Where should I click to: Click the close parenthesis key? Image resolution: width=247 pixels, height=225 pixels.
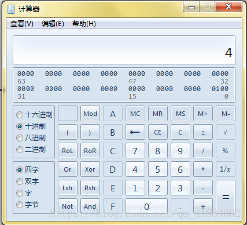(x=90, y=132)
